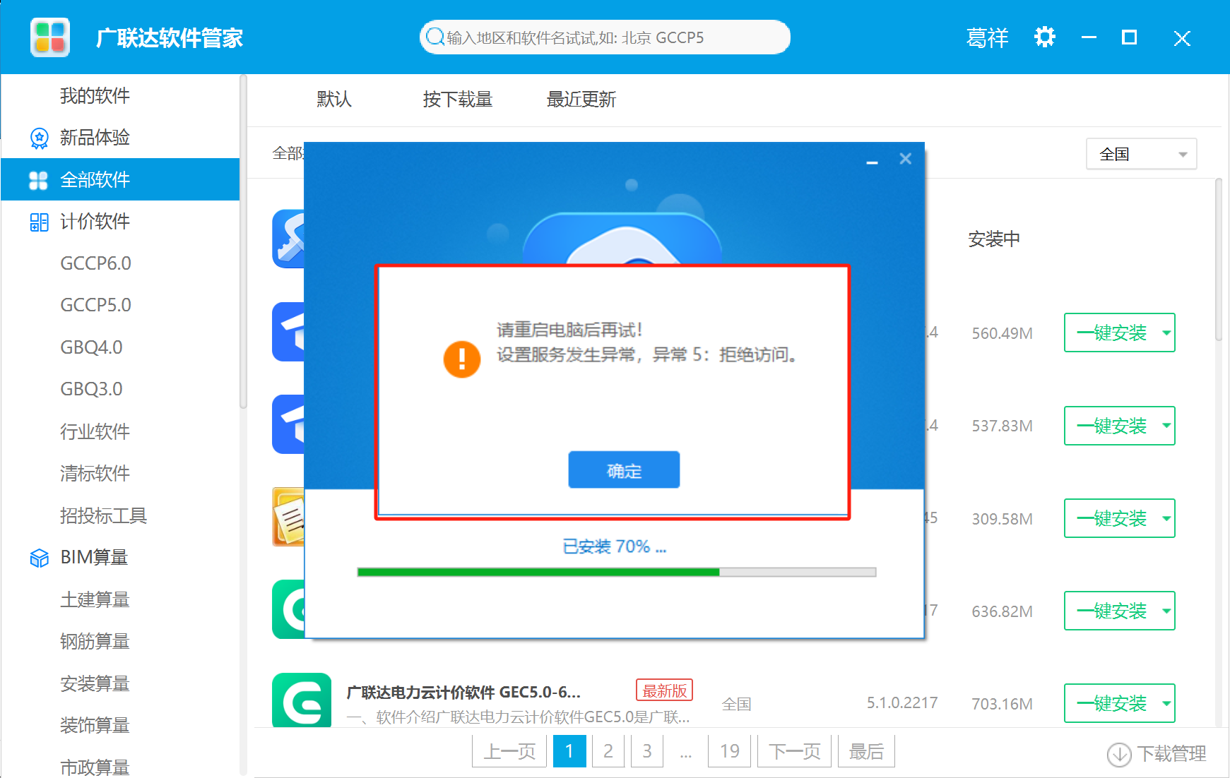Open 下载管理 download manager
The image size is (1230, 778).
(x=1157, y=754)
